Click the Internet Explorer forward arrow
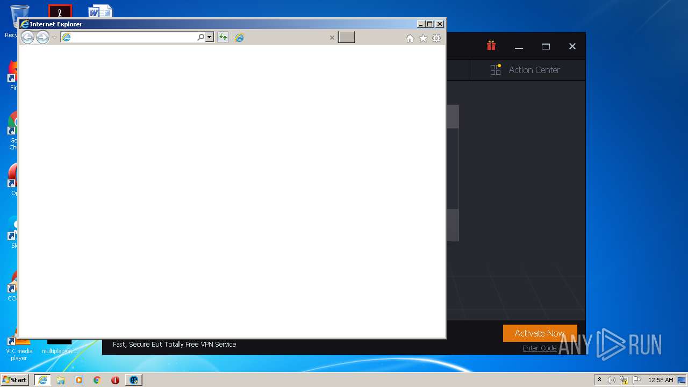 click(42, 37)
